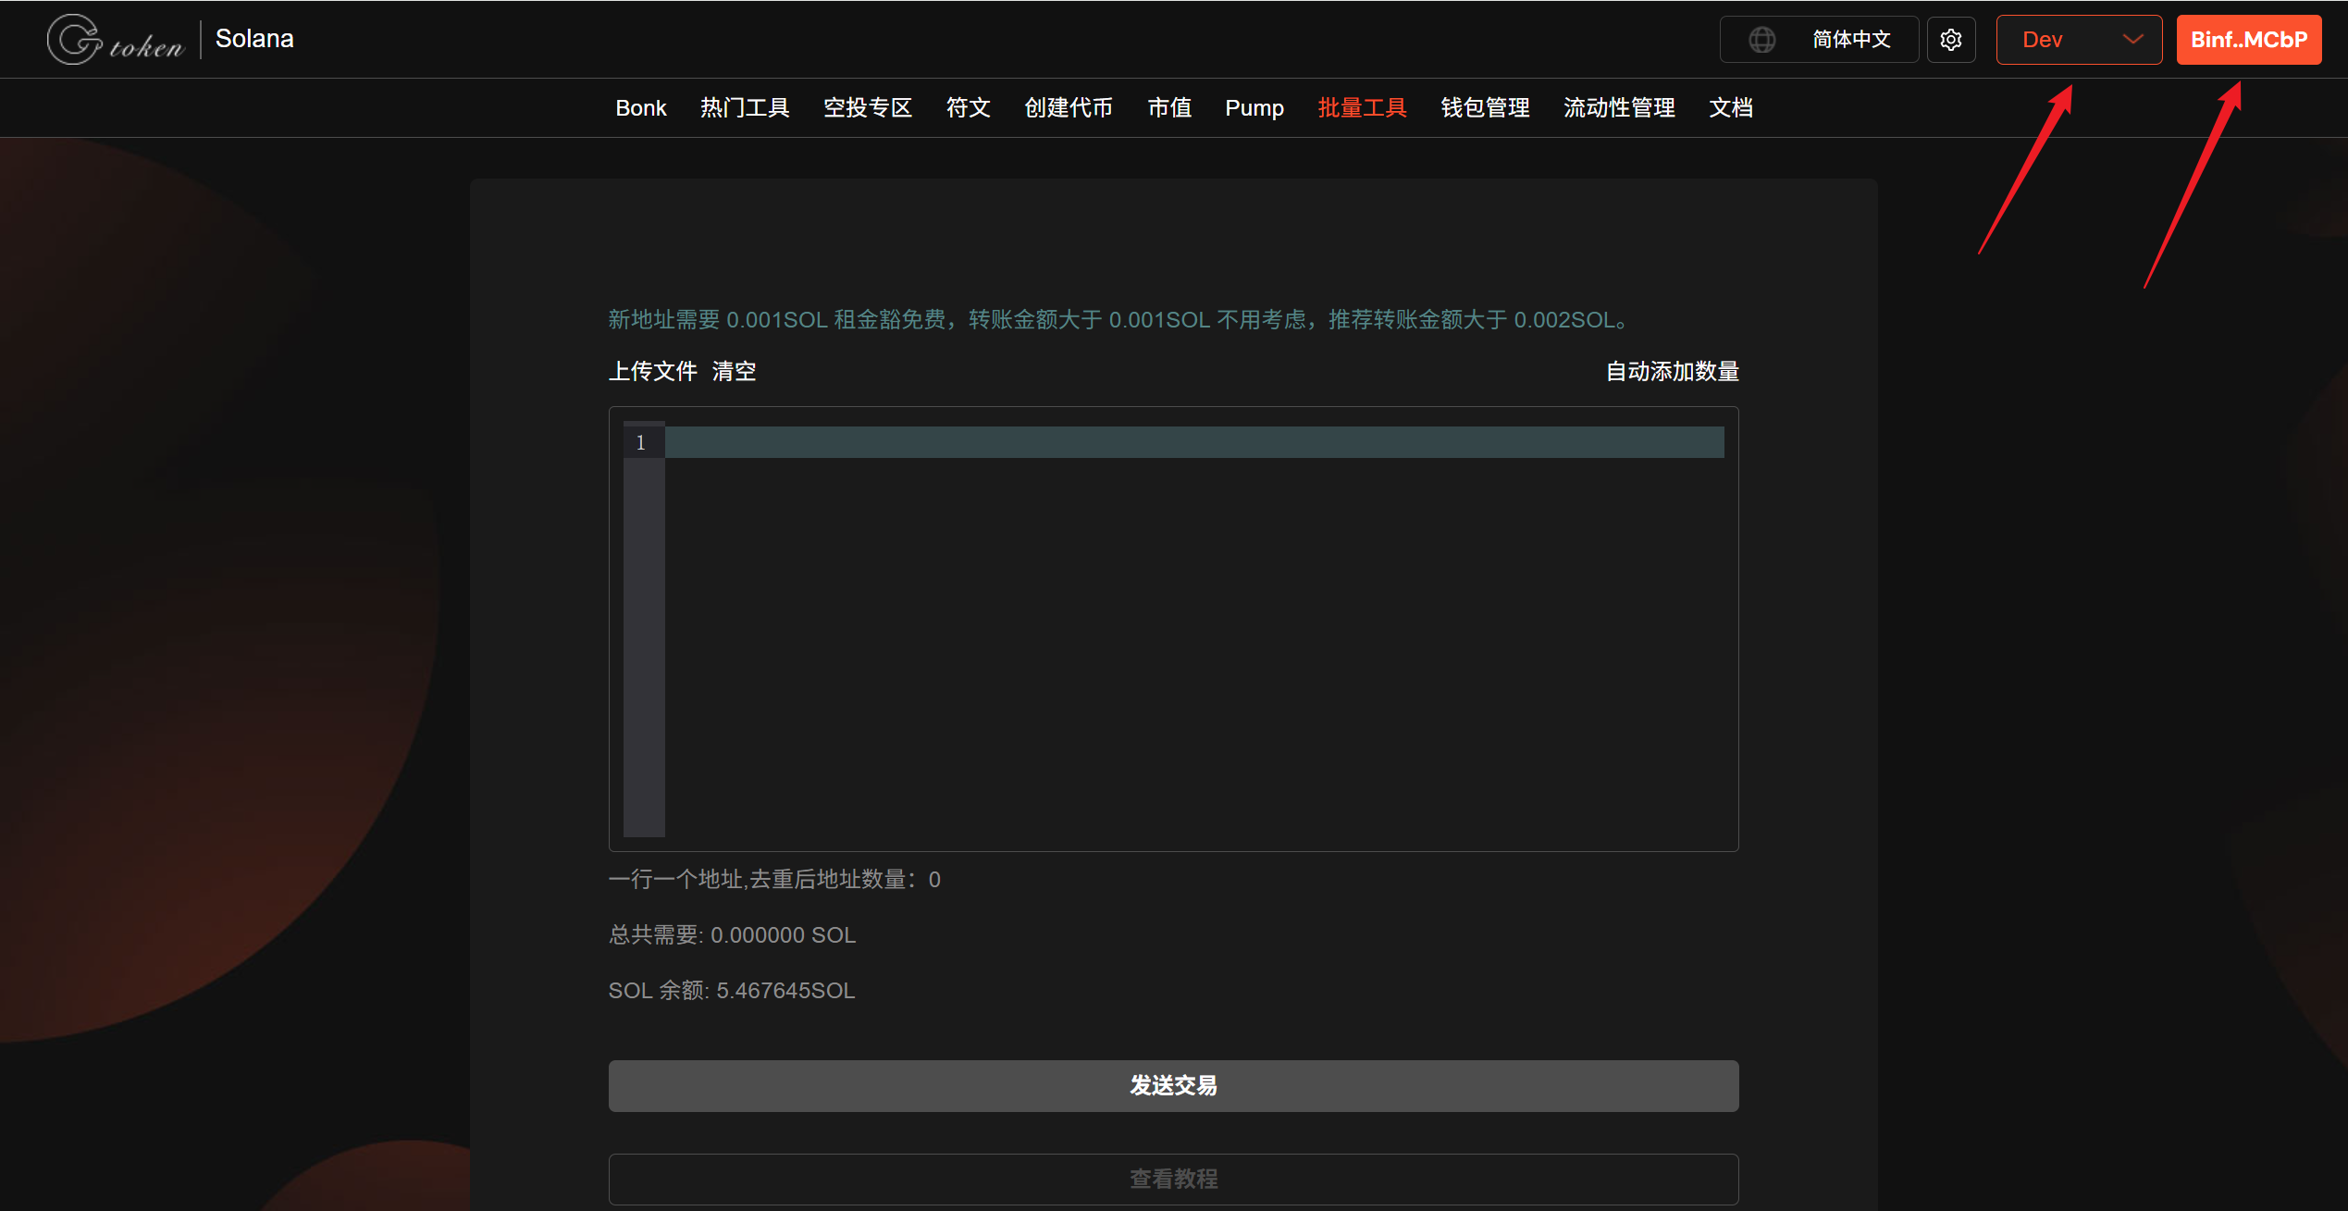Select the Pump menu item
2348x1211 pixels.
1254,108
